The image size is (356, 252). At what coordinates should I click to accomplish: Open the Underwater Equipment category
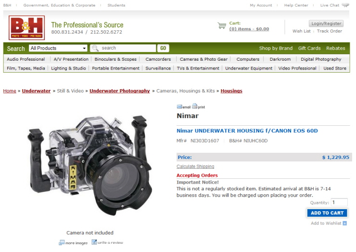(249, 68)
